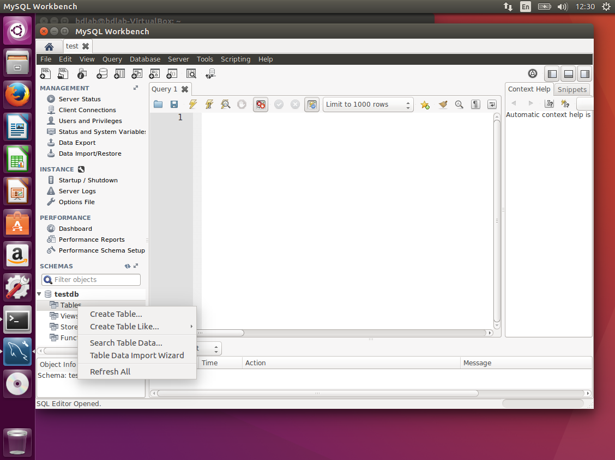This screenshot has height=460, width=615.
Task: Expand the Management section with arrow icon
Action: click(x=136, y=88)
